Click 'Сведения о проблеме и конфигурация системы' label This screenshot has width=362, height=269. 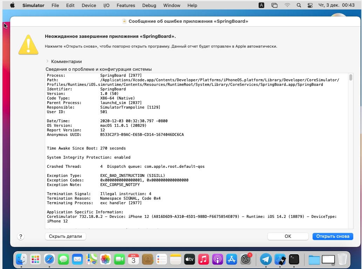click(x=98, y=69)
